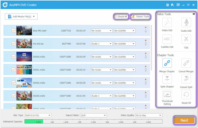This screenshot has width=198, height=128.
Task: Select the 00002.m2ts thumbnail
Action: 24,83
